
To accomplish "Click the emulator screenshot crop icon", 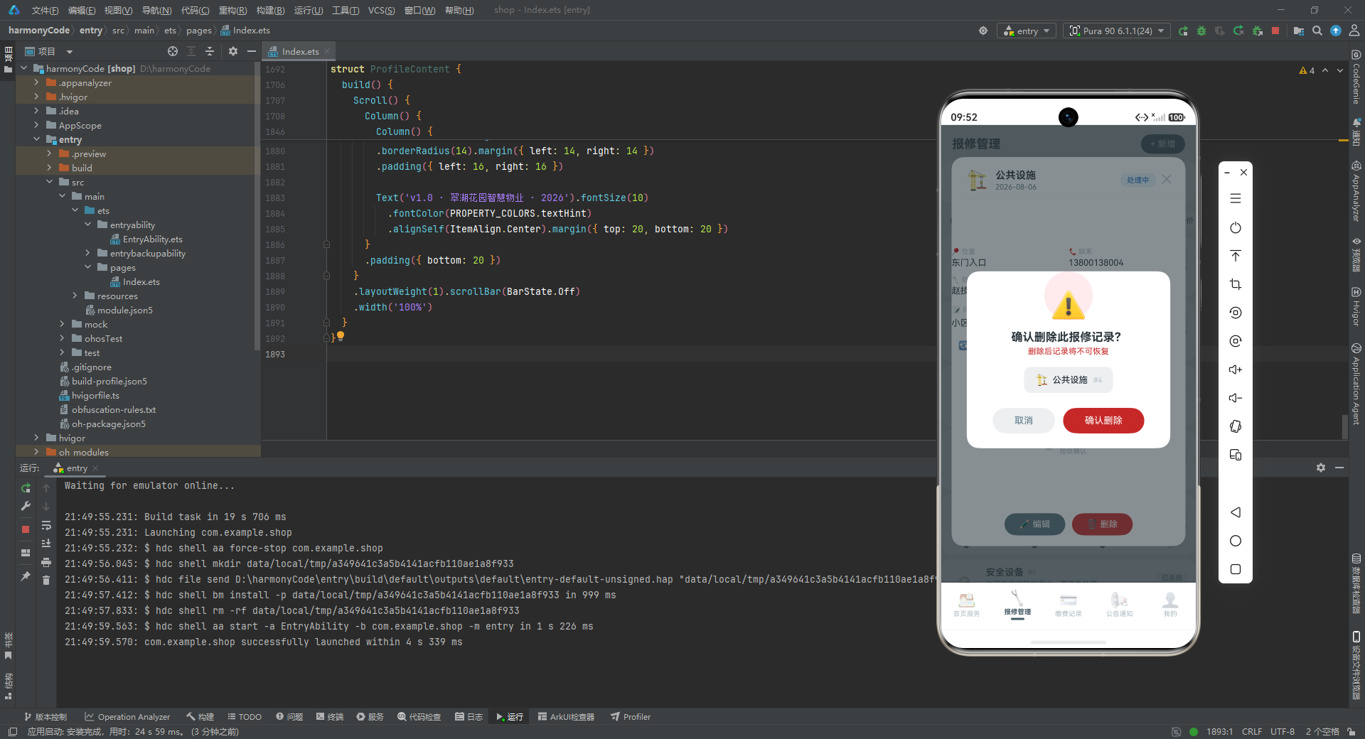I will (x=1236, y=284).
